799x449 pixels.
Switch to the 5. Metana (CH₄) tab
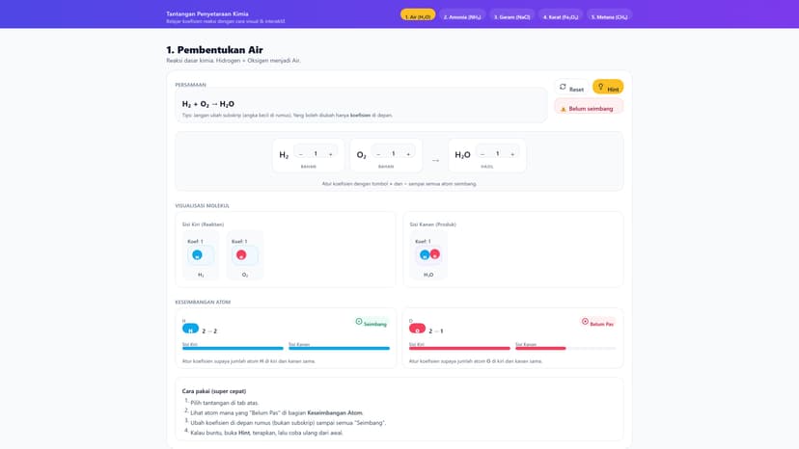pos(609,15)
